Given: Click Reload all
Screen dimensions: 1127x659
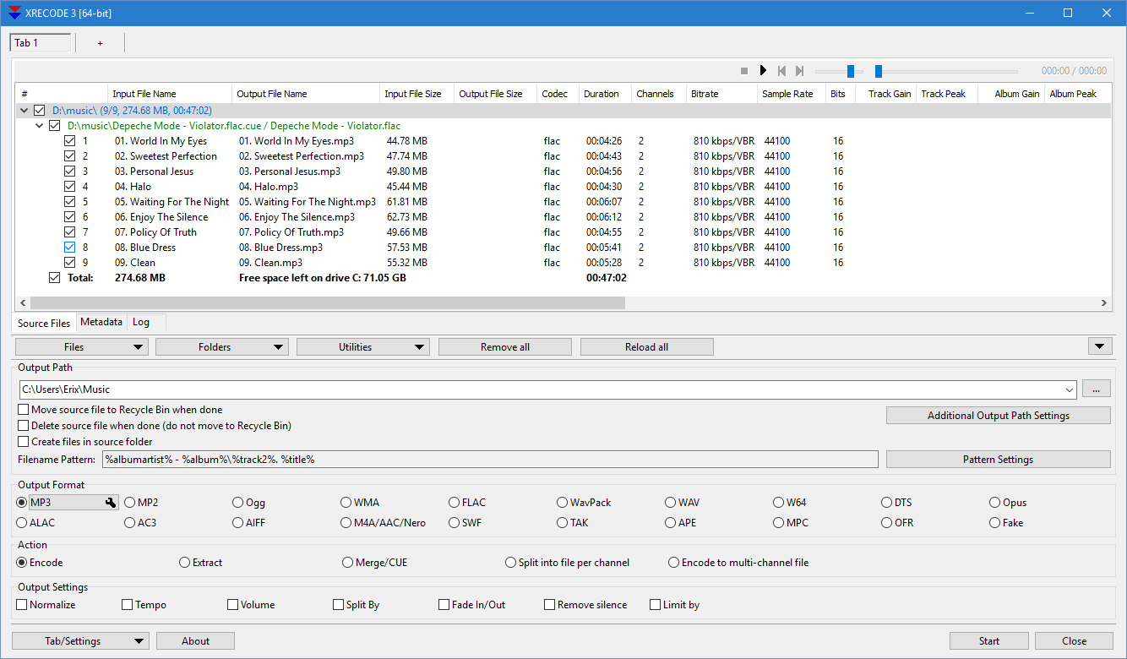Looking at the screenshot, I should 646,346.
